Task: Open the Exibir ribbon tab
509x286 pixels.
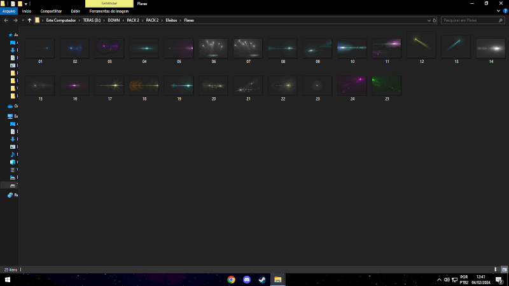Action: coord(75,11)
